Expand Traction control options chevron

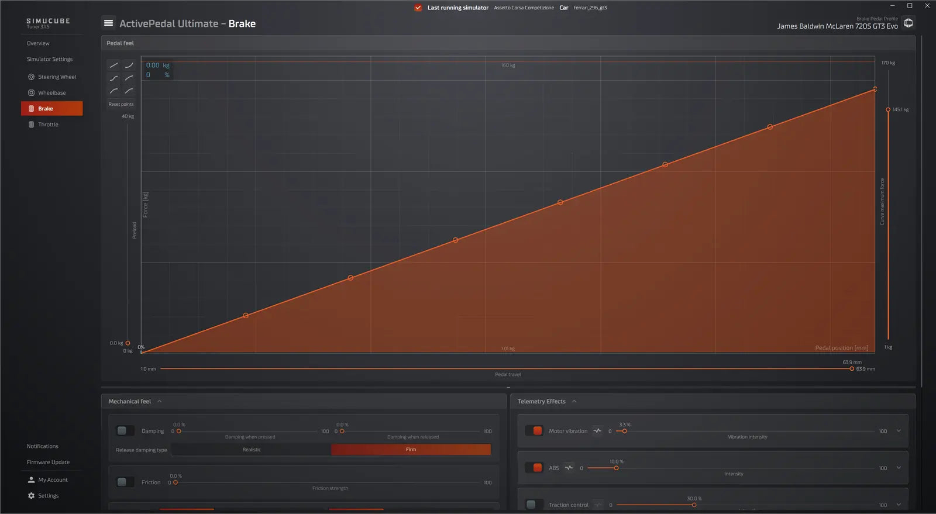899,505
